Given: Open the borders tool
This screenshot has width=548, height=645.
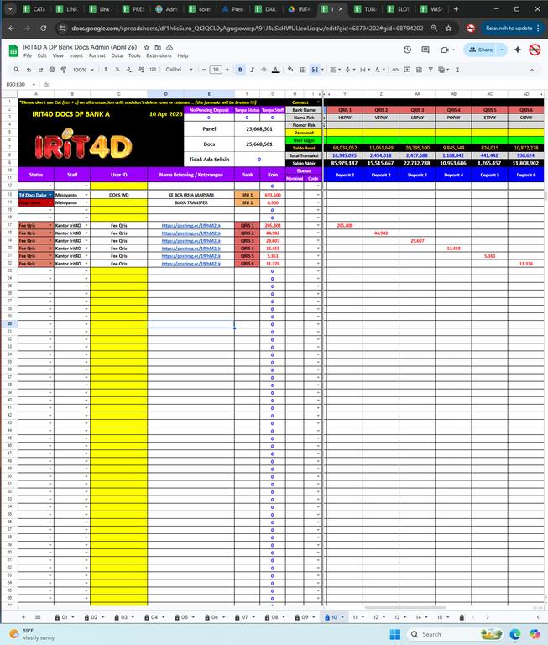Looking at the screenshot, I should click(303, 70).
